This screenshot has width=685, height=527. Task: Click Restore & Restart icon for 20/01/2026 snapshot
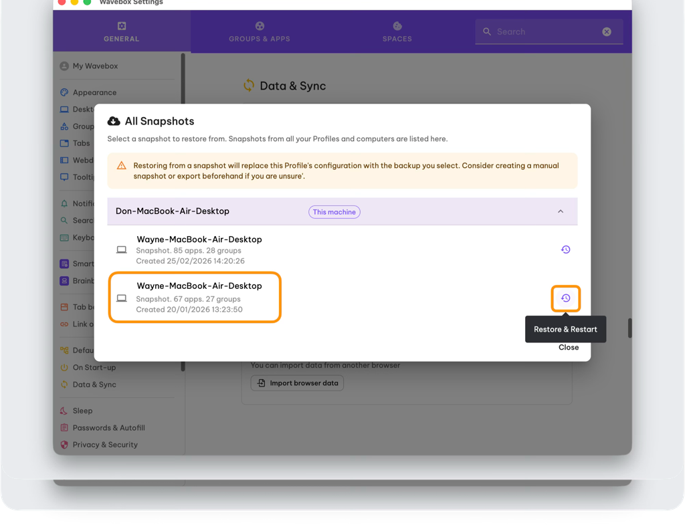pos(565,298)
